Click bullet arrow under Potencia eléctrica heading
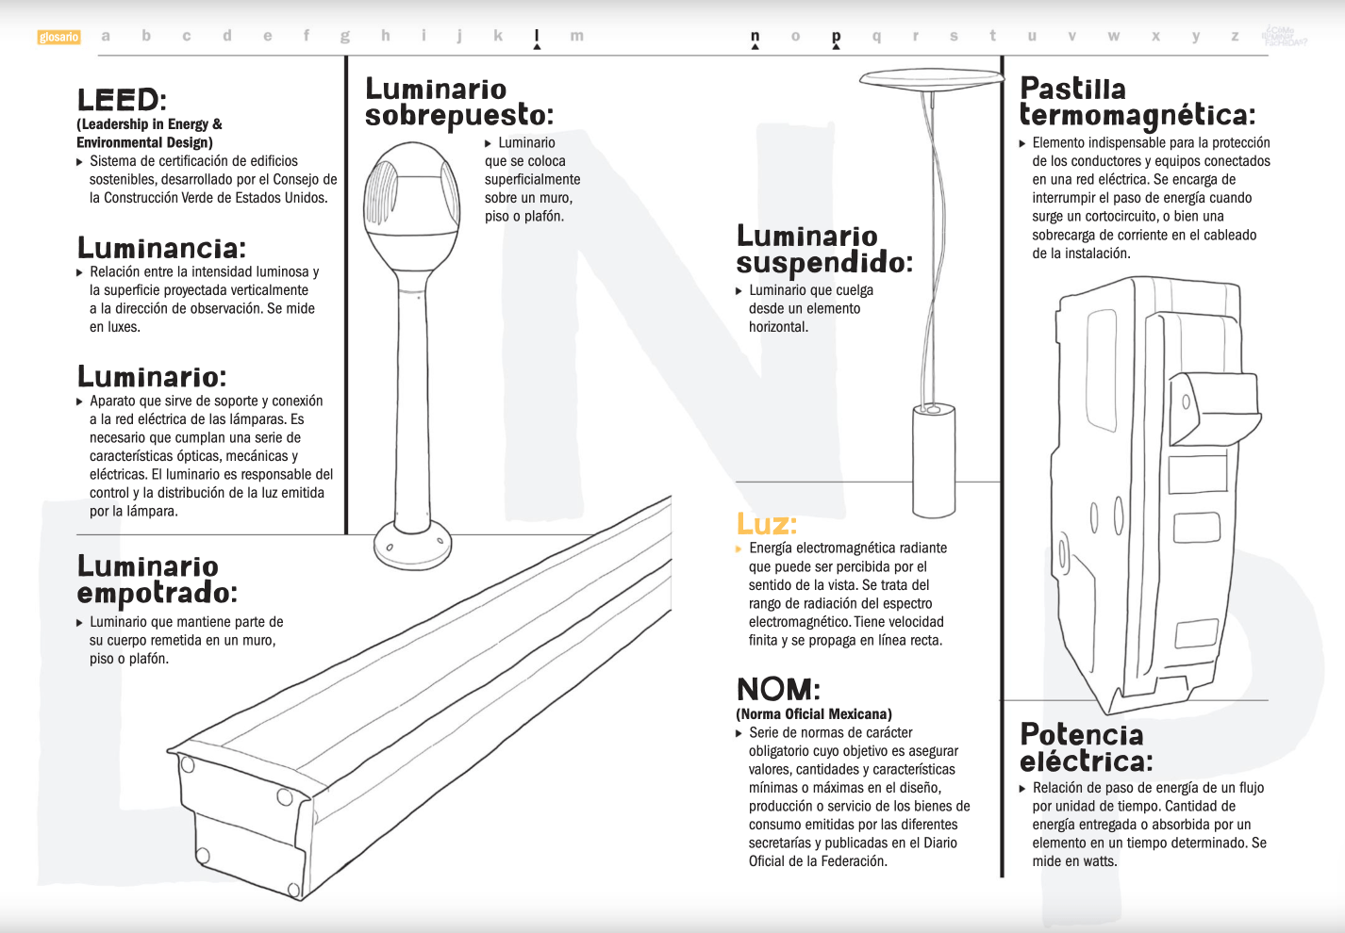Image resolution: width=1345 pixels, height=933 pixels. [x=1023, y=788]
